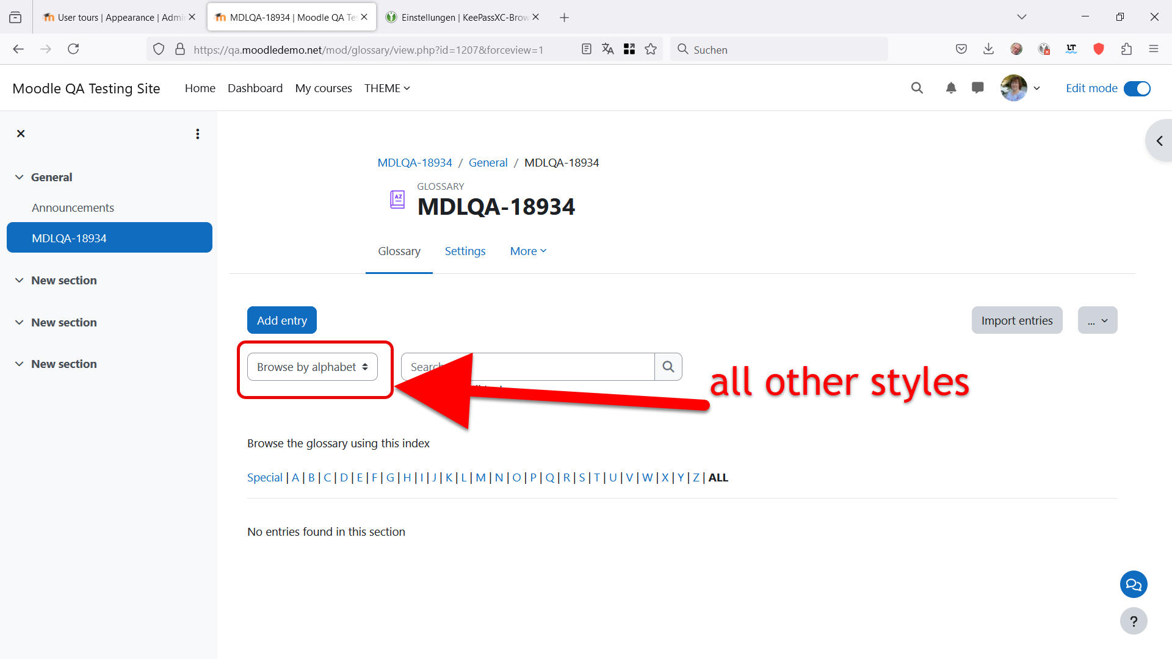Open the notifications bell
Viewport: 1172px width, 659px height.
951,88
